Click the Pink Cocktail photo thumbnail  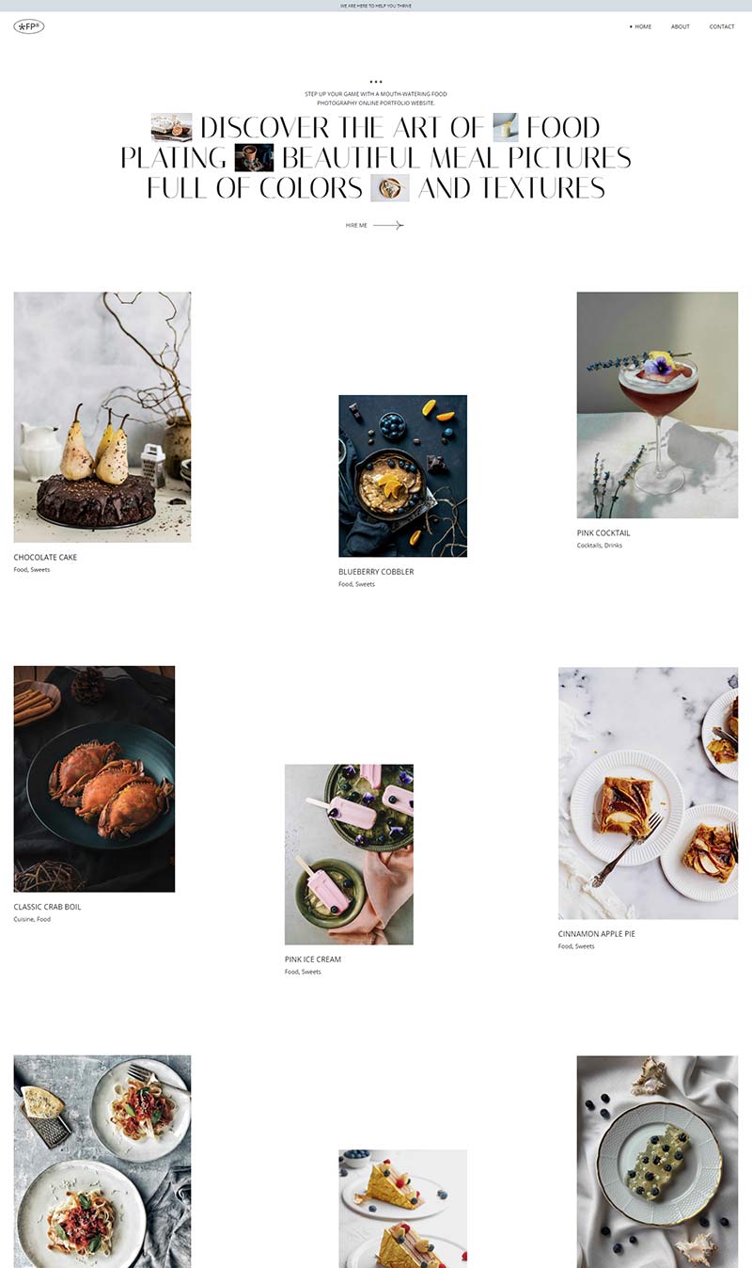click(657, 404)
